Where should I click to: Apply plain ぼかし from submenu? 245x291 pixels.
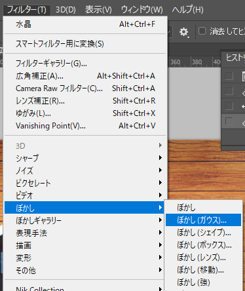(203, 208)
